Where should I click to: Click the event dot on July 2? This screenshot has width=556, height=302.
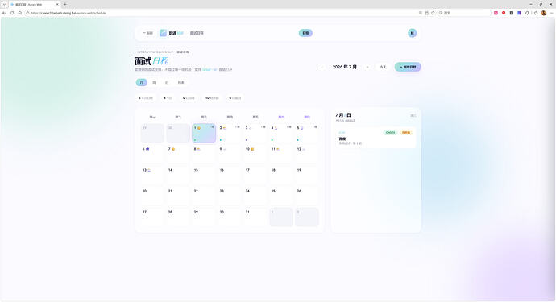pyautogui.click(x=221, y=140)
